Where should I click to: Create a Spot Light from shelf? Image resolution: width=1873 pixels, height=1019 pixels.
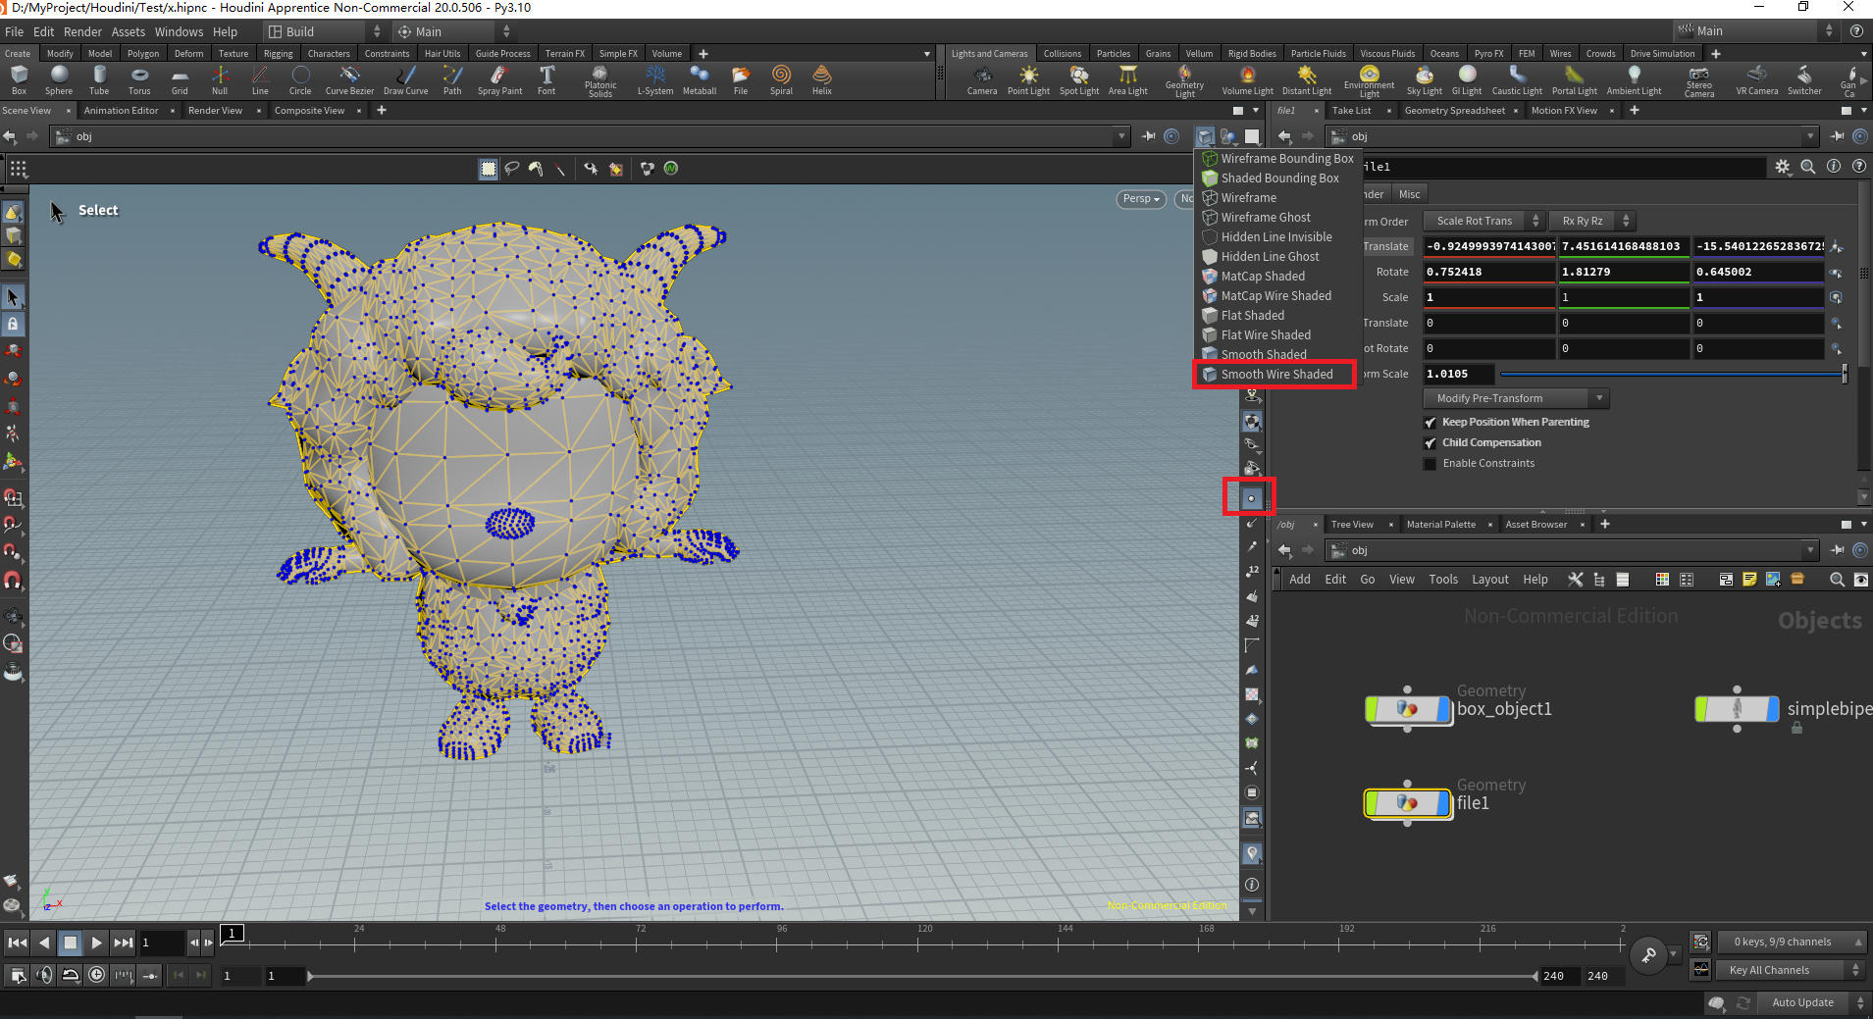[x=1078, y=79]
